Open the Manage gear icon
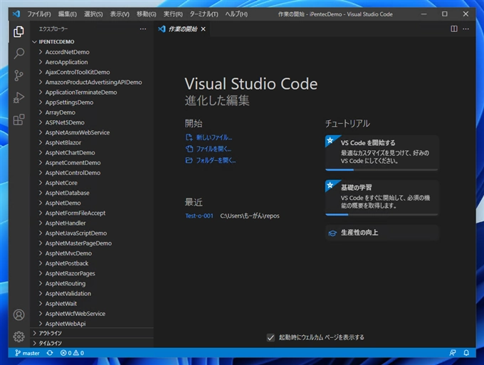484x365 pixels. pos(19,337)
